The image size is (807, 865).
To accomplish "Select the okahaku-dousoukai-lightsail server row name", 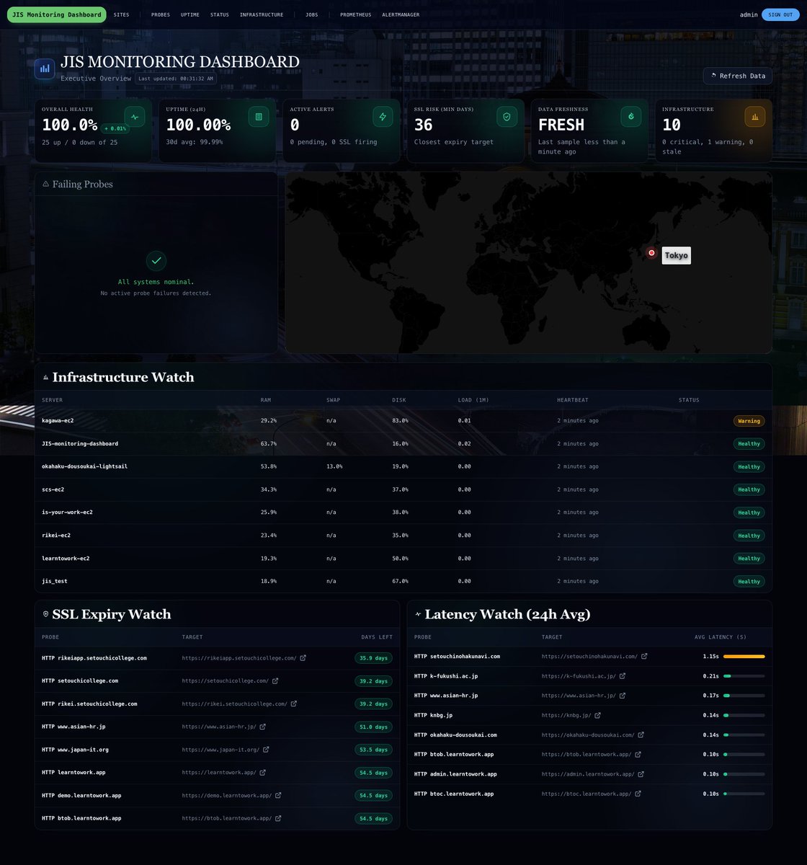I will pos(85,466).
